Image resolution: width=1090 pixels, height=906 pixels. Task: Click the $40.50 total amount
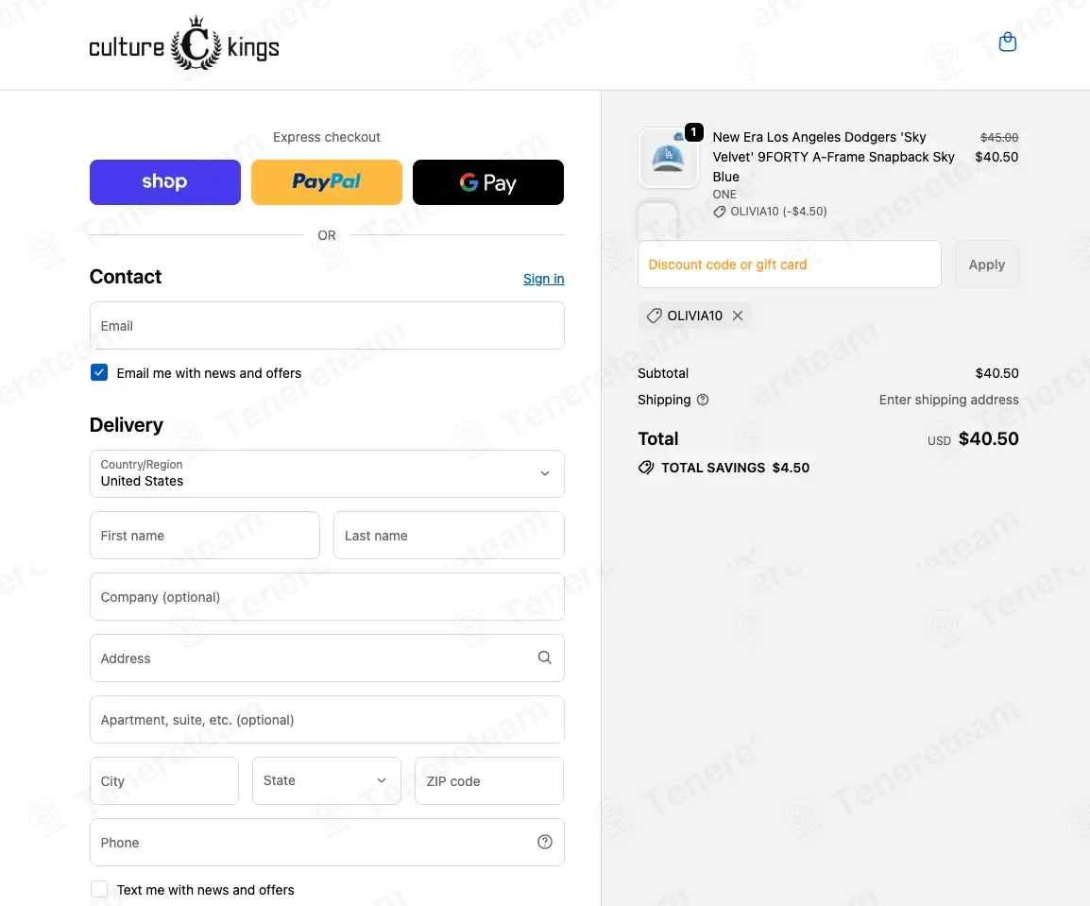989,438
